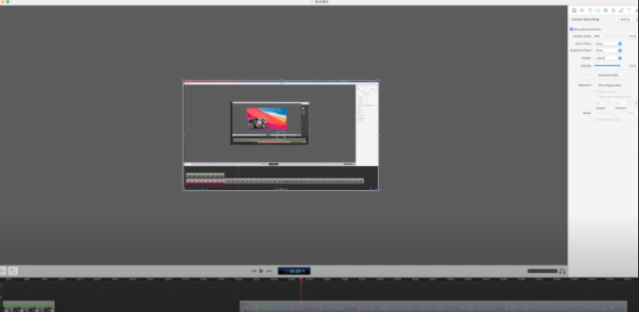Expand the Sound on Click disclosure triangle
The height and width of the screenshot is (312, 639).
click(590, 75)
